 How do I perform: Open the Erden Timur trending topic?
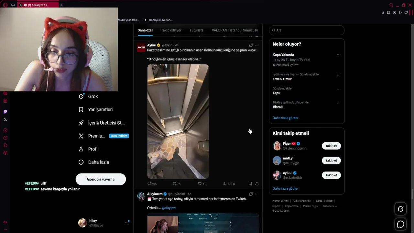click(x=282, y=79)
